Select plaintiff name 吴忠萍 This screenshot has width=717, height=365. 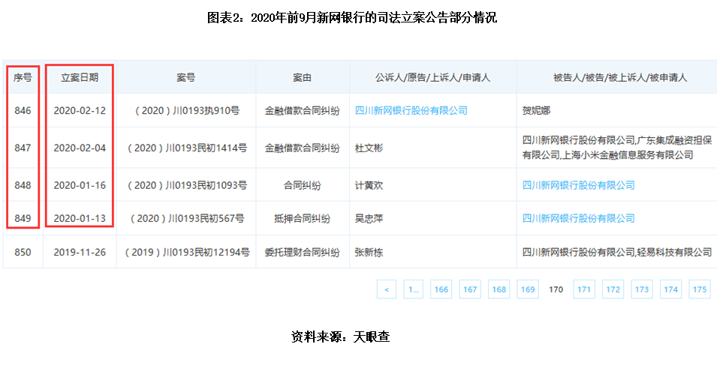(x=369, y=218)
